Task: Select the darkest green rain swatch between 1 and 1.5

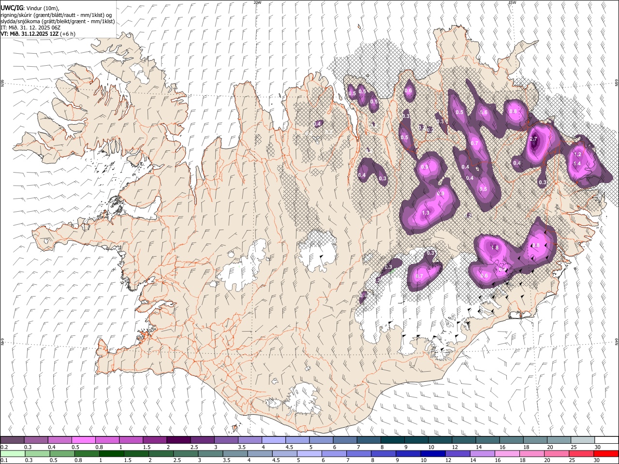Action: pyautogui.click(x=111, y=454)
